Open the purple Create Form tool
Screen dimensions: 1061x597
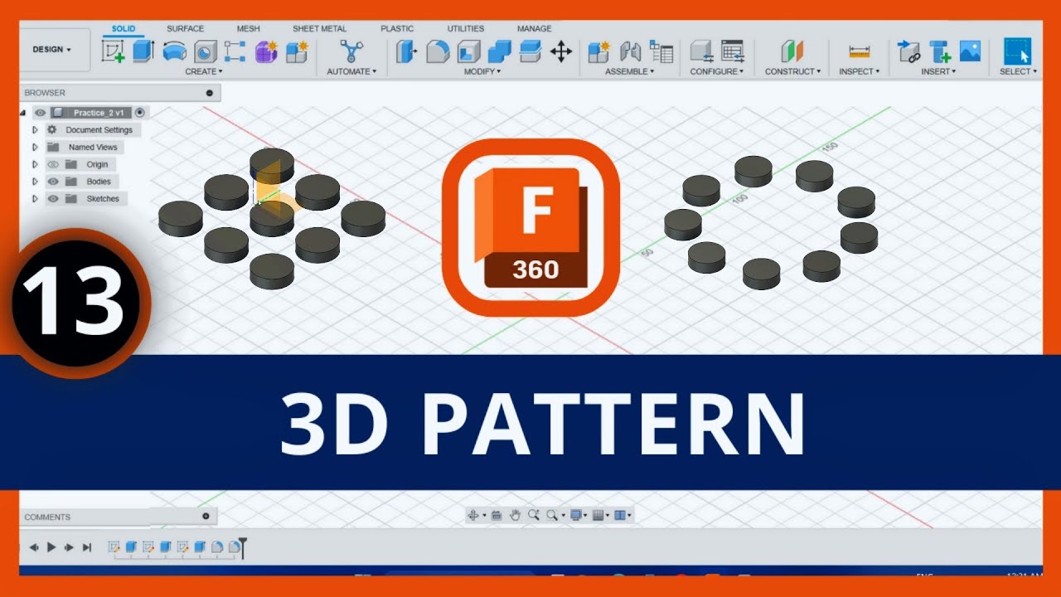point(266,51)
